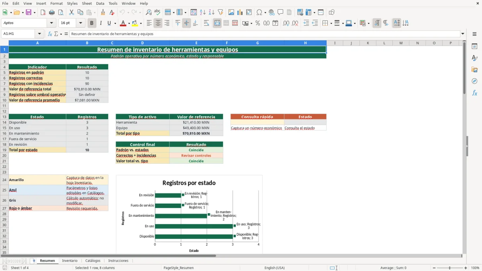Increase indent

(306, 23)
